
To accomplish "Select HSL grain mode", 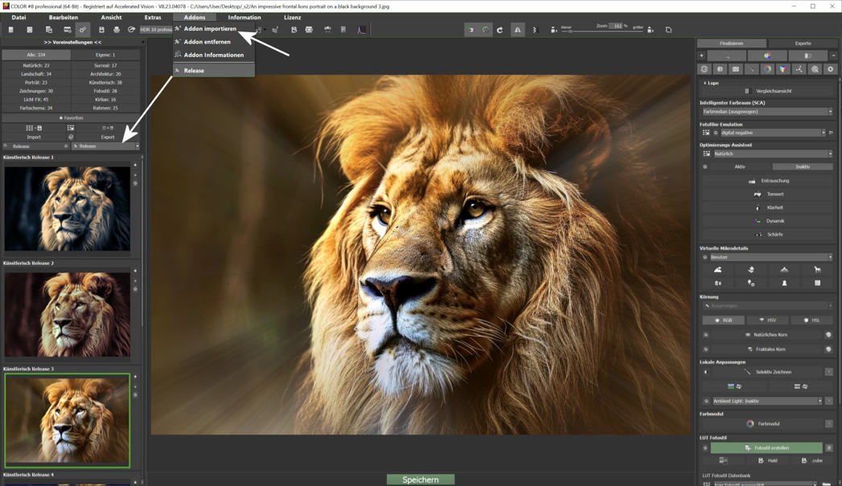I will [811, 320].
